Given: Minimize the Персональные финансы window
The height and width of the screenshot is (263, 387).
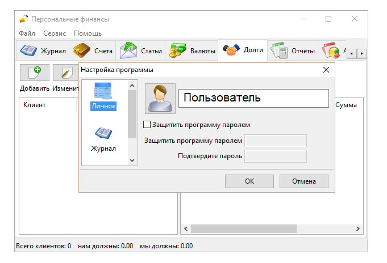Looking at the screenshot, I should (303, 19).
